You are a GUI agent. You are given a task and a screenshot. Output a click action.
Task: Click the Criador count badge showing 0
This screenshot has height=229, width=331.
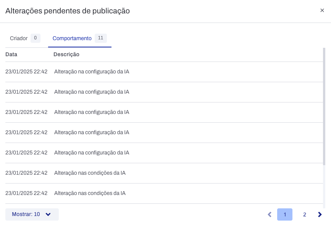(35, 38)
